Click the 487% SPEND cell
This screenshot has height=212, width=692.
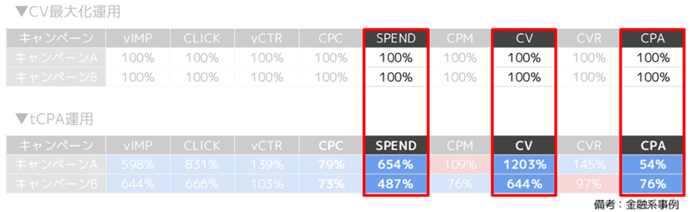click(x=396, y=184)
